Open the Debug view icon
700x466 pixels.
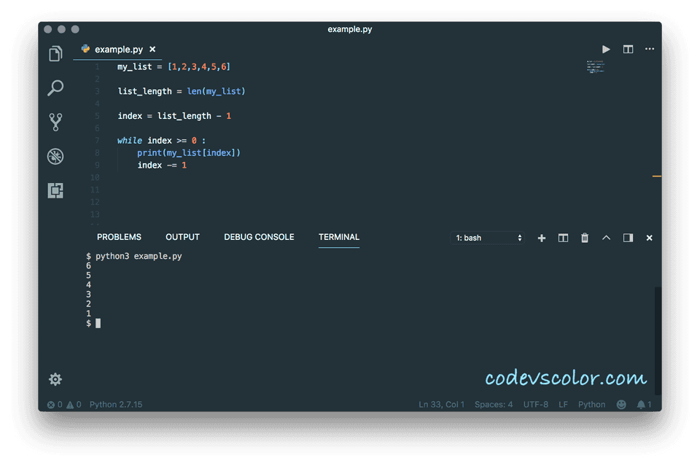[55, 156]
